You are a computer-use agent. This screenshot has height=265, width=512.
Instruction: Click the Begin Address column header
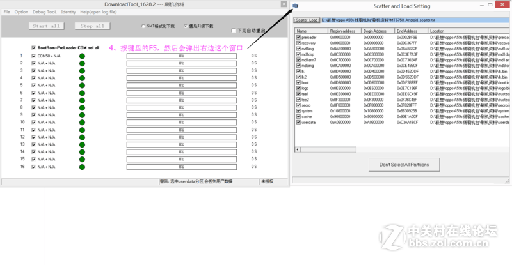point(378,31)
